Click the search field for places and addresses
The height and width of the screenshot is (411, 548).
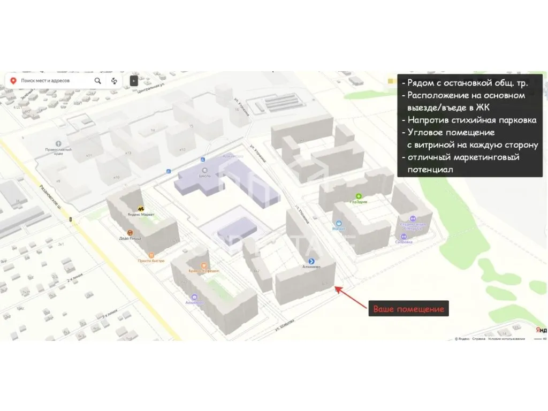[54, 80]
